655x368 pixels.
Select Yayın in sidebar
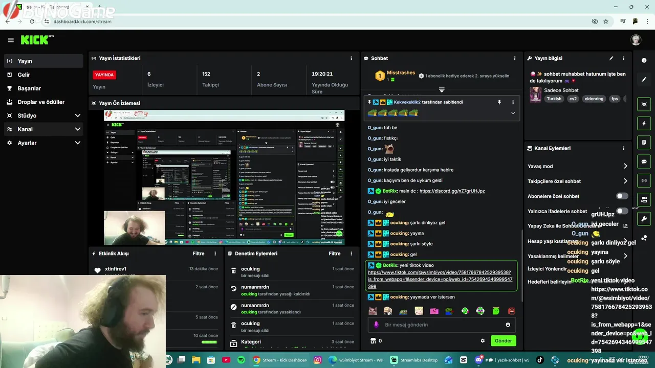pyautogui.click(x=43, y=61)
